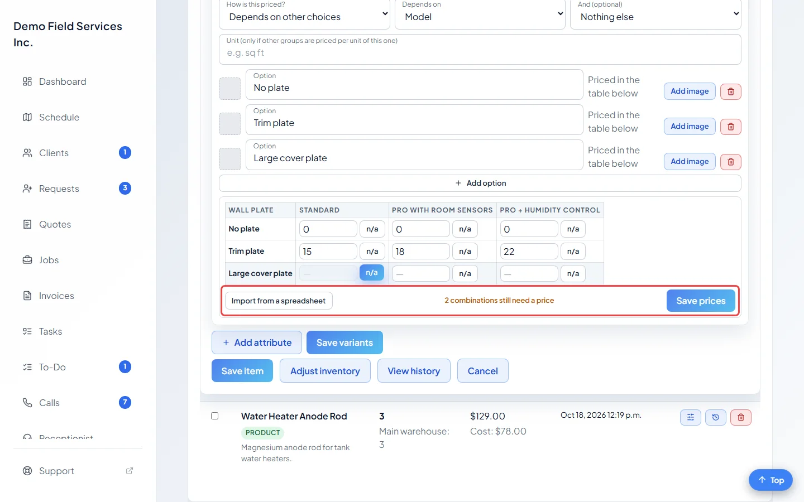Delete the Large cover plate option
The height and width of the screenshot is (502, 804).
tap(731, 162)
